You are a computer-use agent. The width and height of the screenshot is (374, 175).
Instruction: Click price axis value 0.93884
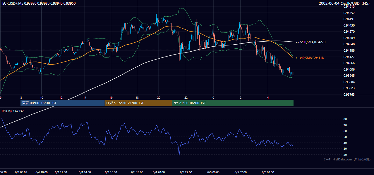pos(349,82)
